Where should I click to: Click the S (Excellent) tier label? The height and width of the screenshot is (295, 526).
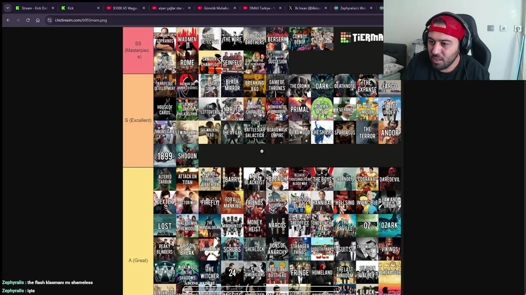pyautogui.click(x=138, y=120)
